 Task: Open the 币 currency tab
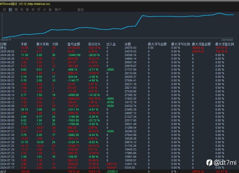(x=39, y=10)
